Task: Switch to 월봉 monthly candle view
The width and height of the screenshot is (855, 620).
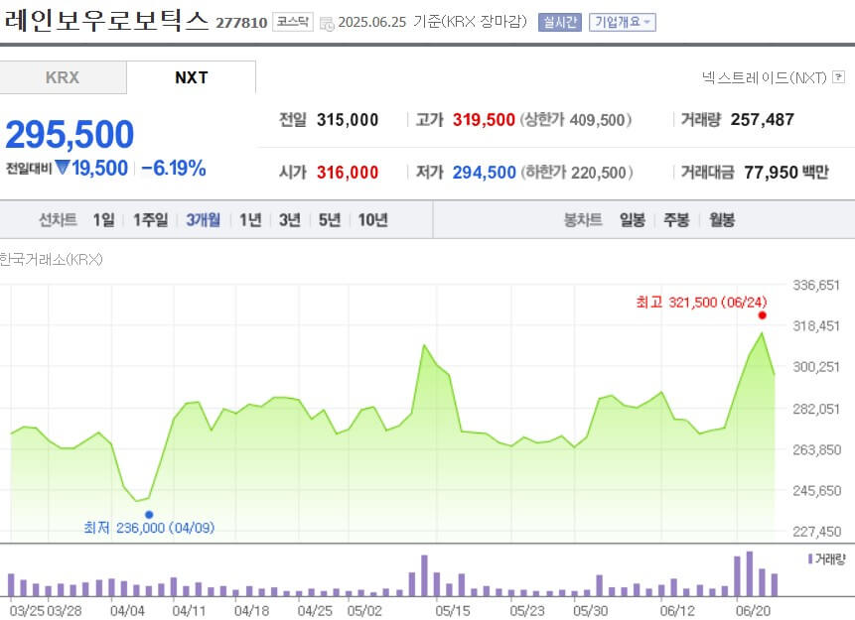Action: [720, 219]
